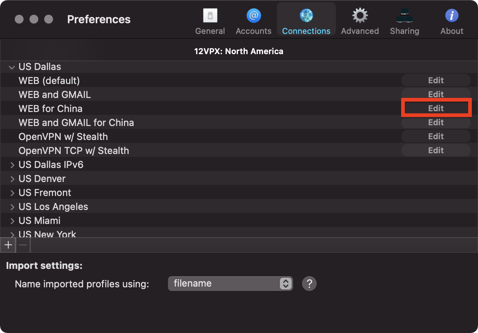The image size is (478, 333).
Task: Edit the WEB (default) connection
Action: coord(436,80)
